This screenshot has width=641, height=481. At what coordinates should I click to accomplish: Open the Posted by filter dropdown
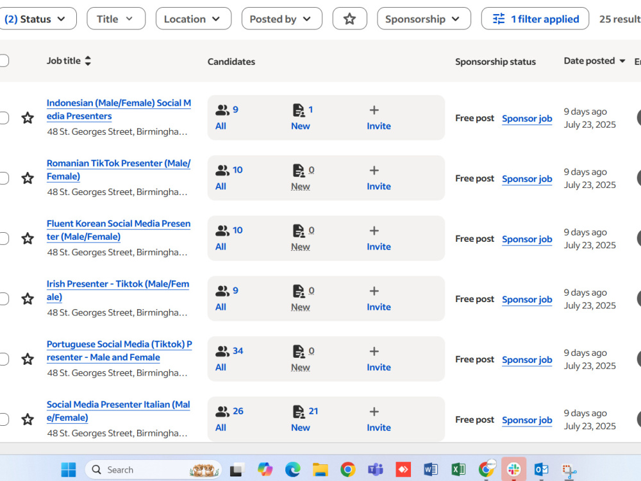(x=281, y=19)
